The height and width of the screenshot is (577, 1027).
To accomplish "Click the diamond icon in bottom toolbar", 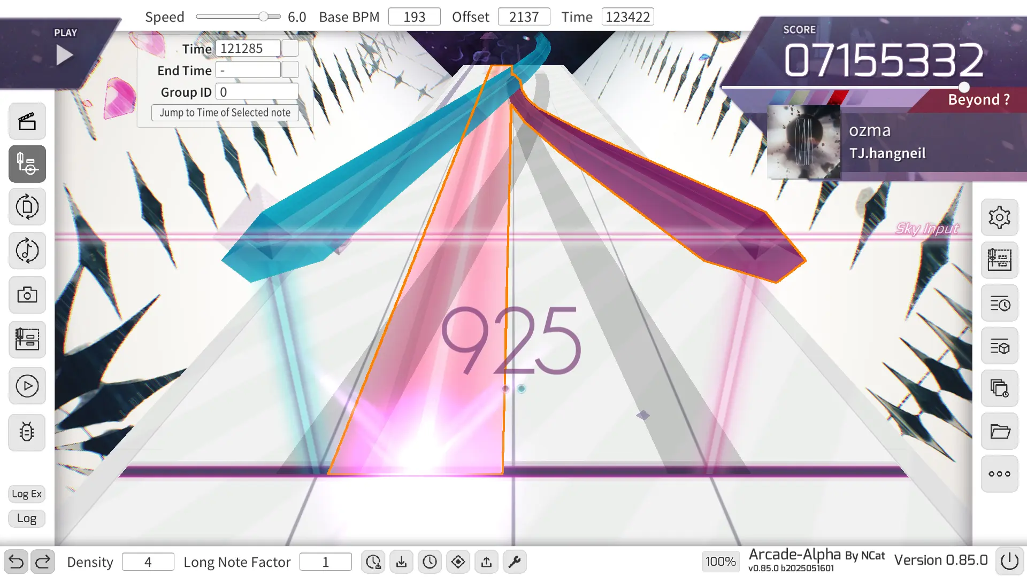I will tap(458, 562).
